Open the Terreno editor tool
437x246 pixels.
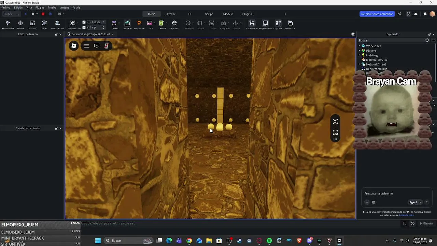pos(127,25)
